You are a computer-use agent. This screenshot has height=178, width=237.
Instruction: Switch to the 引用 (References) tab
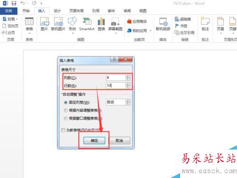96,11
